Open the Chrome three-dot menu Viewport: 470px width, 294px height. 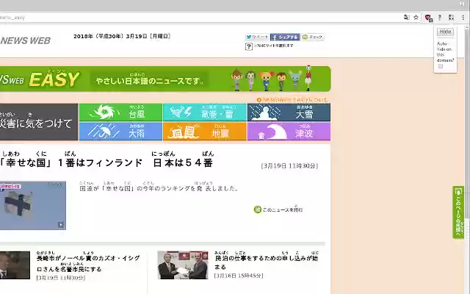pyautogui.click(x=463, y=18)
